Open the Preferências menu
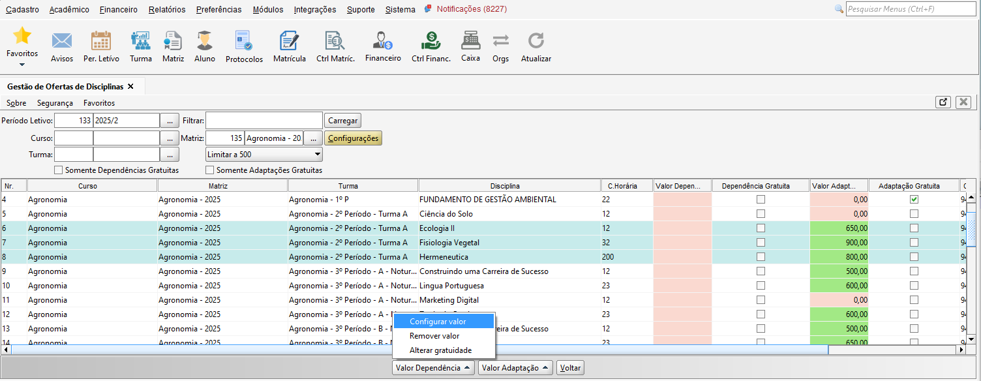Screen dimensions: 981x381 point(219,9)
